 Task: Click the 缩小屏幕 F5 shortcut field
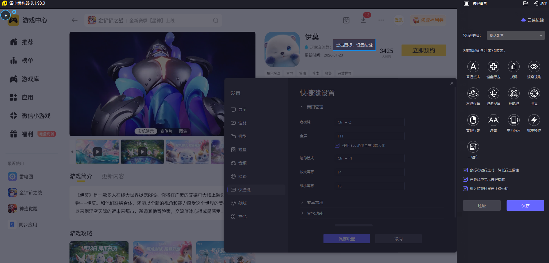point(369,186)
